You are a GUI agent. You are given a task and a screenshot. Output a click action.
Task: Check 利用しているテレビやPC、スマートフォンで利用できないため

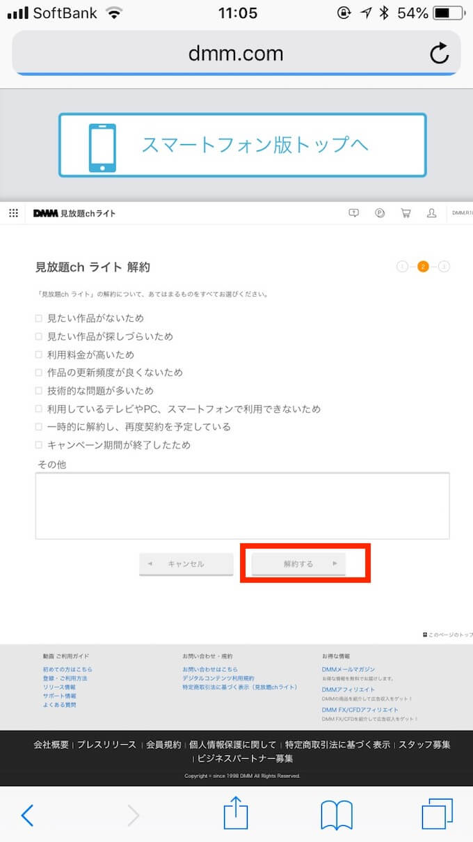point(39,409)
